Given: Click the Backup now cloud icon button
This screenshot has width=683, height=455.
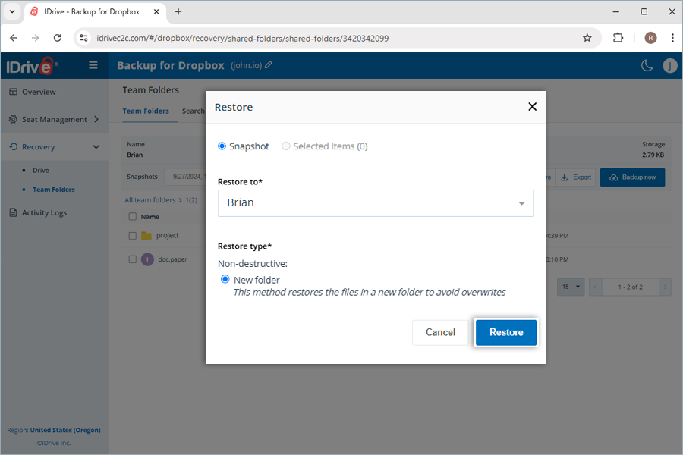Looking at the screenshot, I should (x=612, y=177).
